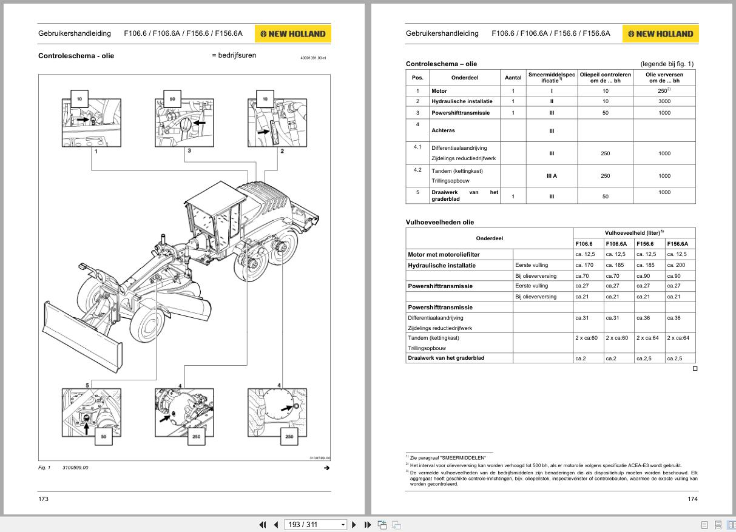
Task: Click 'Draaiwerk van het graderblad' in the fill quantity table
Action: (446, 358)
